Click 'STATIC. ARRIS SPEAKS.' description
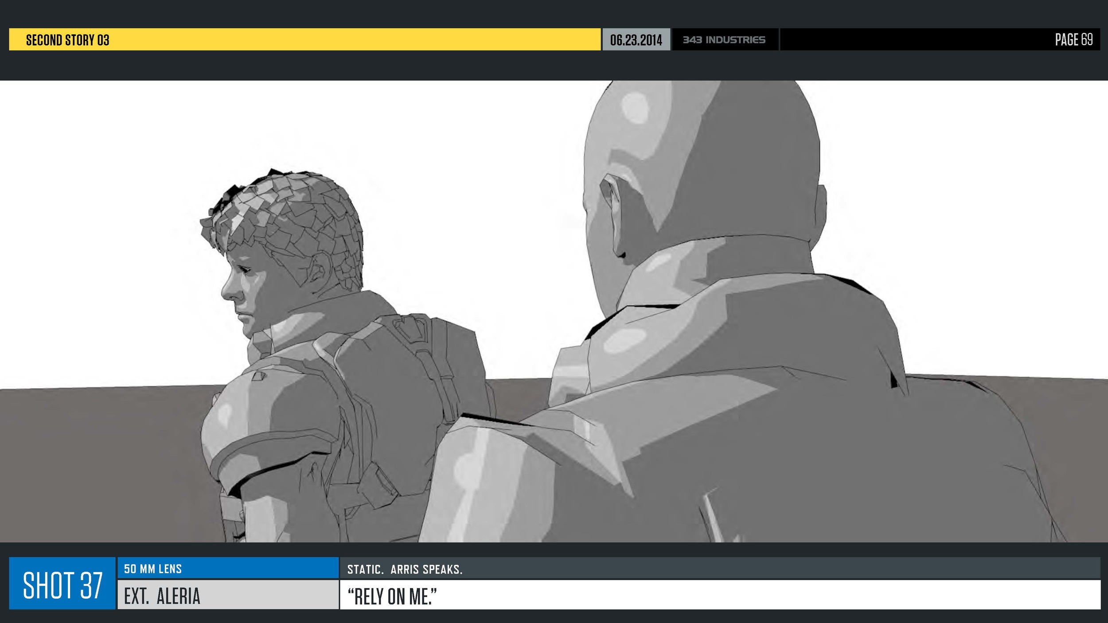This screenshot has width=1108, height=623. point(405,569)
